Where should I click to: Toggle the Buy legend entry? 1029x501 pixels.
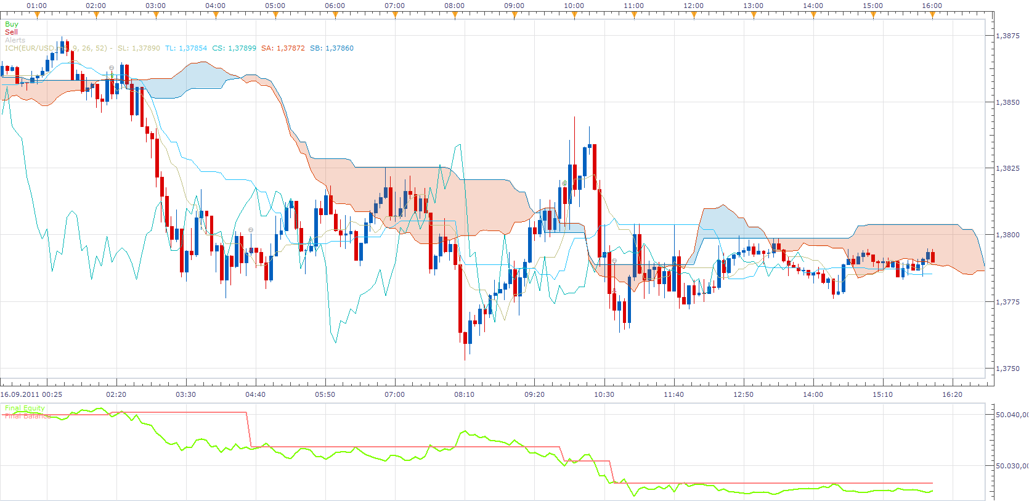click(12, 24)
